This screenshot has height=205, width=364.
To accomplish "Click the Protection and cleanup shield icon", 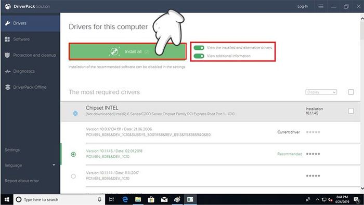I will (7, 55).
